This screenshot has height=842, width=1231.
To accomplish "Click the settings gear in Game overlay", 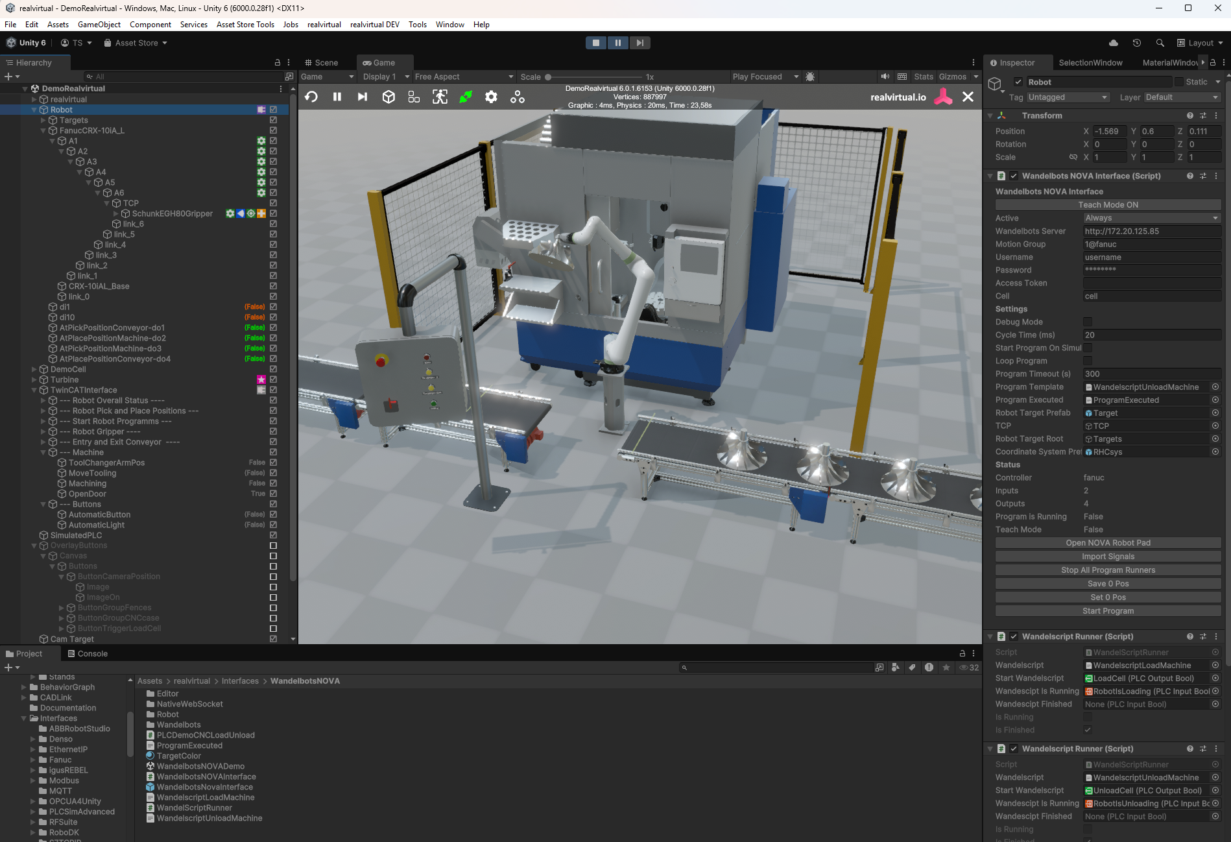I will [x=491, y=97].
